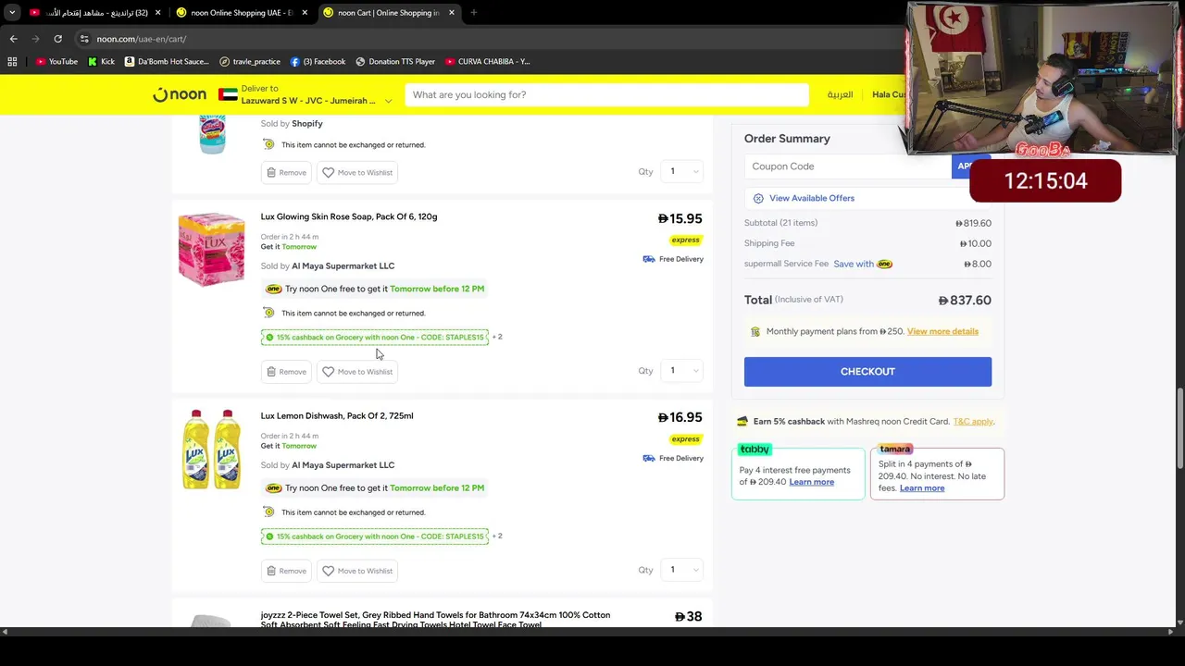Screen dimensions: 1185x666
Task: Move Lux Lemon Dishwash to Wishlist
Action: 357,571
